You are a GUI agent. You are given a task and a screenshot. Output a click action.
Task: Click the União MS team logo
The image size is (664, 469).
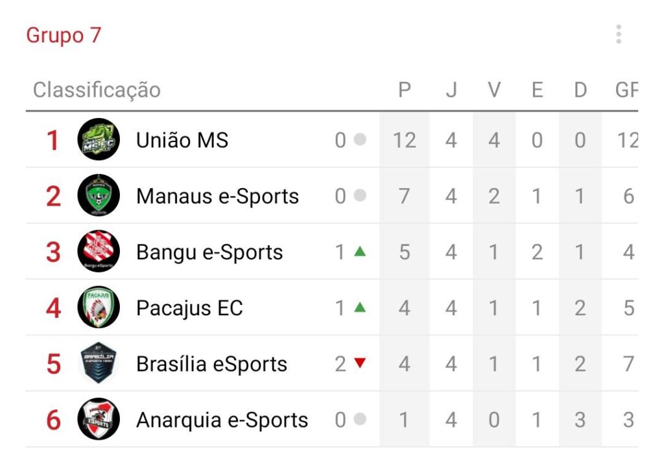(99, 139)
